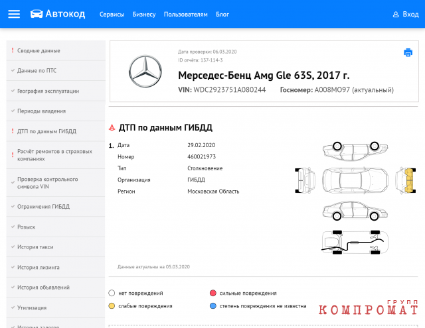Print the report with printer icon
The width and height of the screenshot is (425, 328).
click(x=408, y=52)
